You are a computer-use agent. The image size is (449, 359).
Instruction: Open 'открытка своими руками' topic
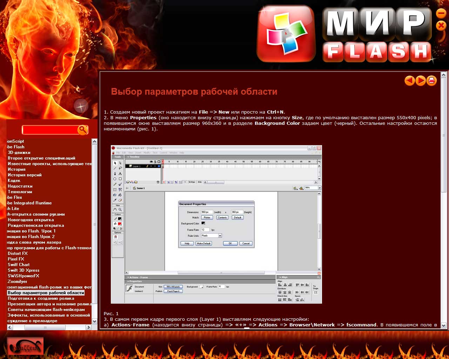point(36,214)
